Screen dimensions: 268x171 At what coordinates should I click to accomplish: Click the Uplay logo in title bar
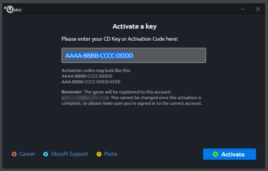click(x=13, y=9)
